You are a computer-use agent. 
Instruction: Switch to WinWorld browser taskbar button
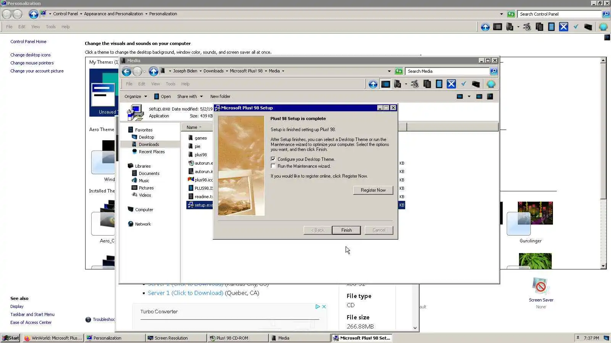tap(53, 338)
